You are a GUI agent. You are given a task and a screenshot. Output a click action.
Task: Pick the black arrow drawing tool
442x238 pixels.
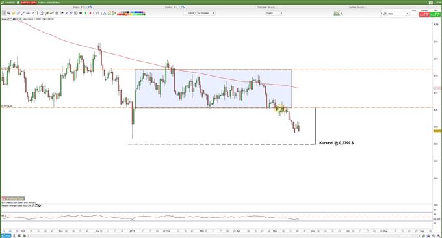point(81,13)
